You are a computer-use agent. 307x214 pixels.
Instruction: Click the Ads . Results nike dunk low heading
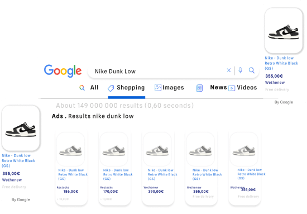(x=93, y=116)
